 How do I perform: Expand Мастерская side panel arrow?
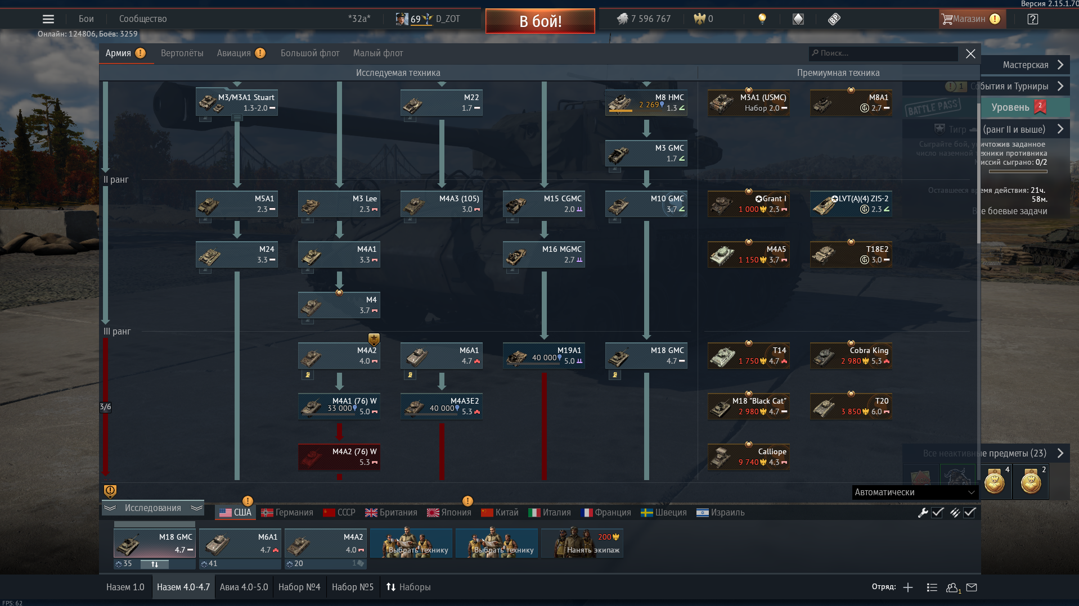[1060, 65]
